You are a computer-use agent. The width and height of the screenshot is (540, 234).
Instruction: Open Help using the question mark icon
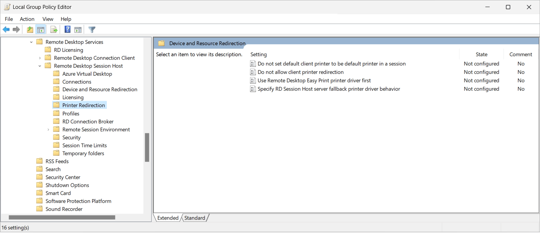pos(67,29)
